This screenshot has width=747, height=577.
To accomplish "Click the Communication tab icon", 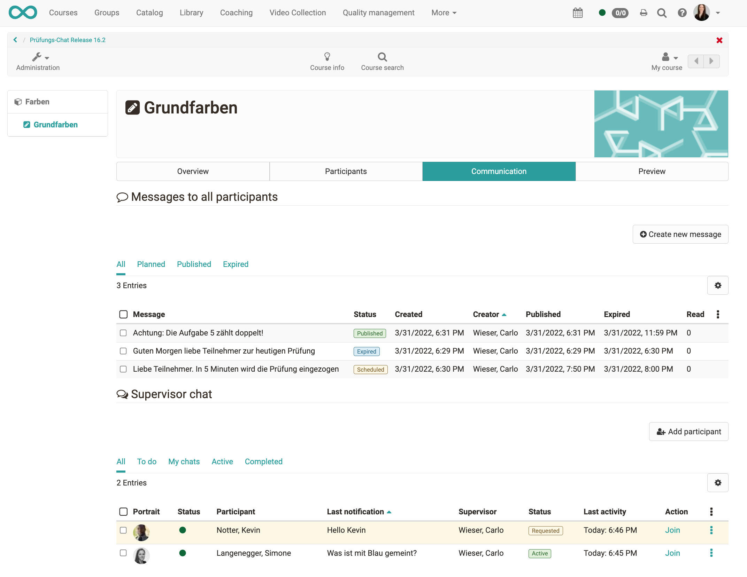I will (498, 171).
